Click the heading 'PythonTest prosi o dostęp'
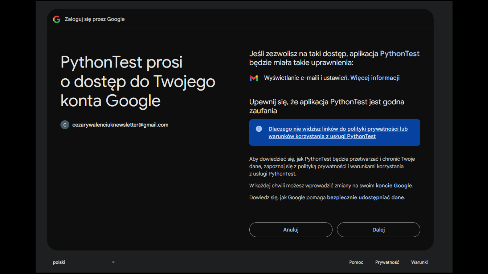 tap(138, 82)
